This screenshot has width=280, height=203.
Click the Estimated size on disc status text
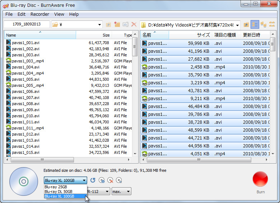pyautogui.click(x=105, y=170)
